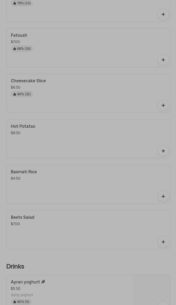176x305 pixels.
Task: Click the 76% (13) rating badge
Action: [x=22, y=3]
